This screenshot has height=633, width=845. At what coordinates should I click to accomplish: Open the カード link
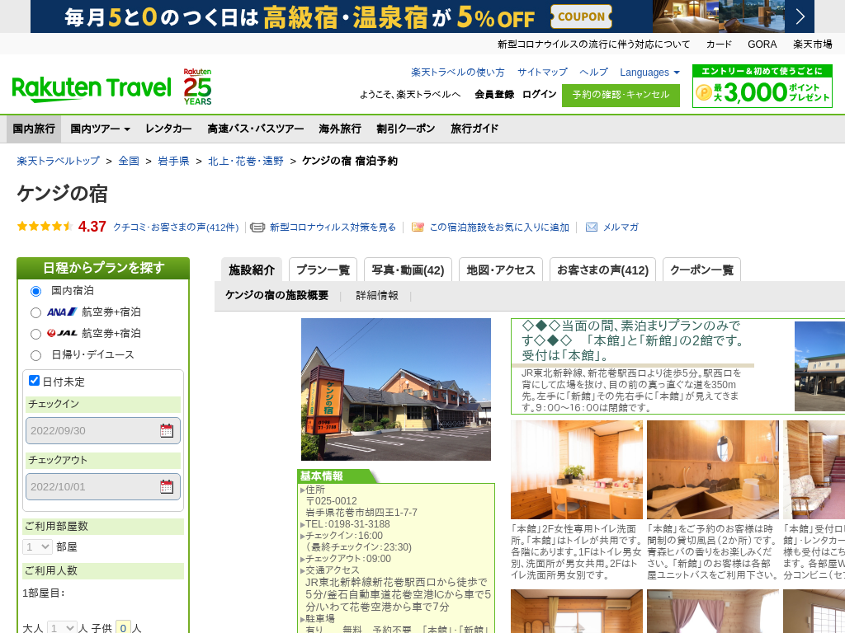tap(719, 45)
